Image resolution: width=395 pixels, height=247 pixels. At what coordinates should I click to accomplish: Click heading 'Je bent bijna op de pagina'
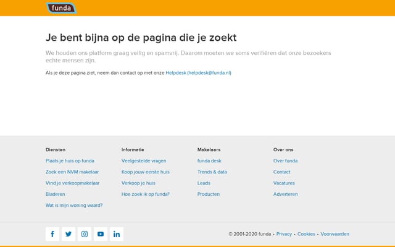click(141, 38)
